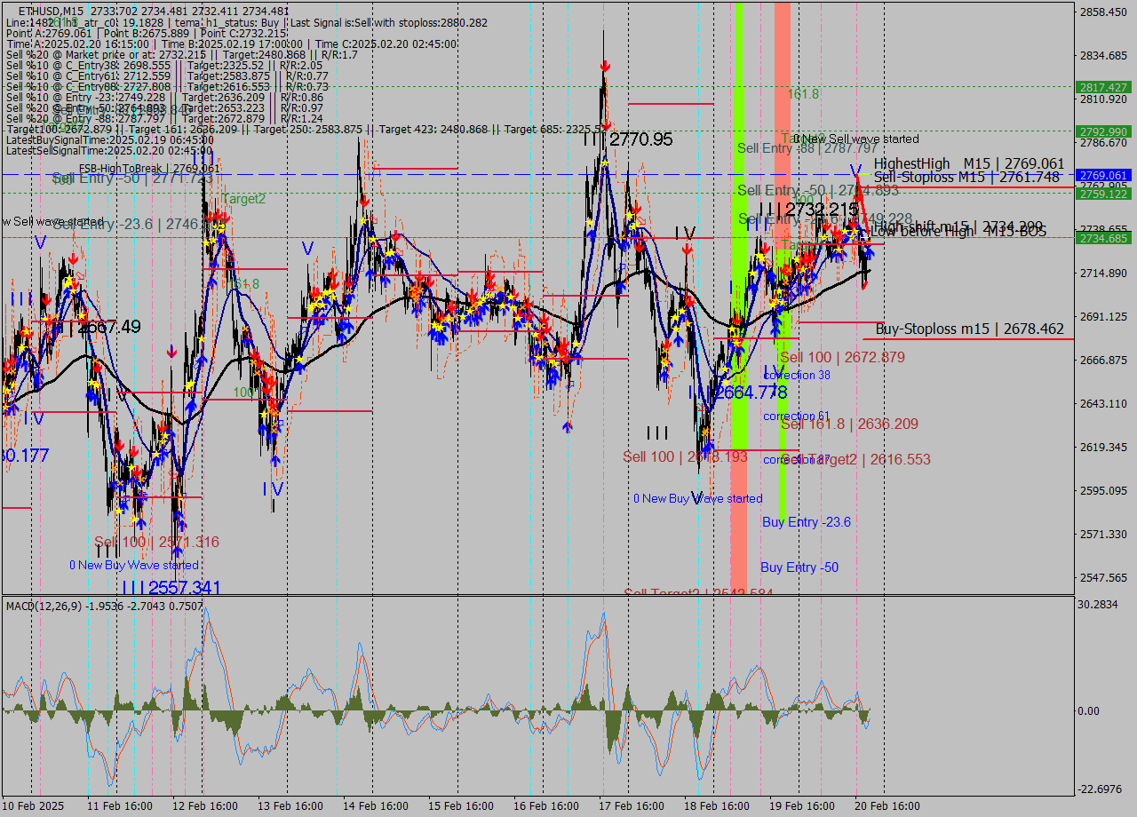Viewport: 1137px width, 817px height.
Task: Click the red down arrow on the Feb 12 magenta line
Action: (x=171, y=353)
